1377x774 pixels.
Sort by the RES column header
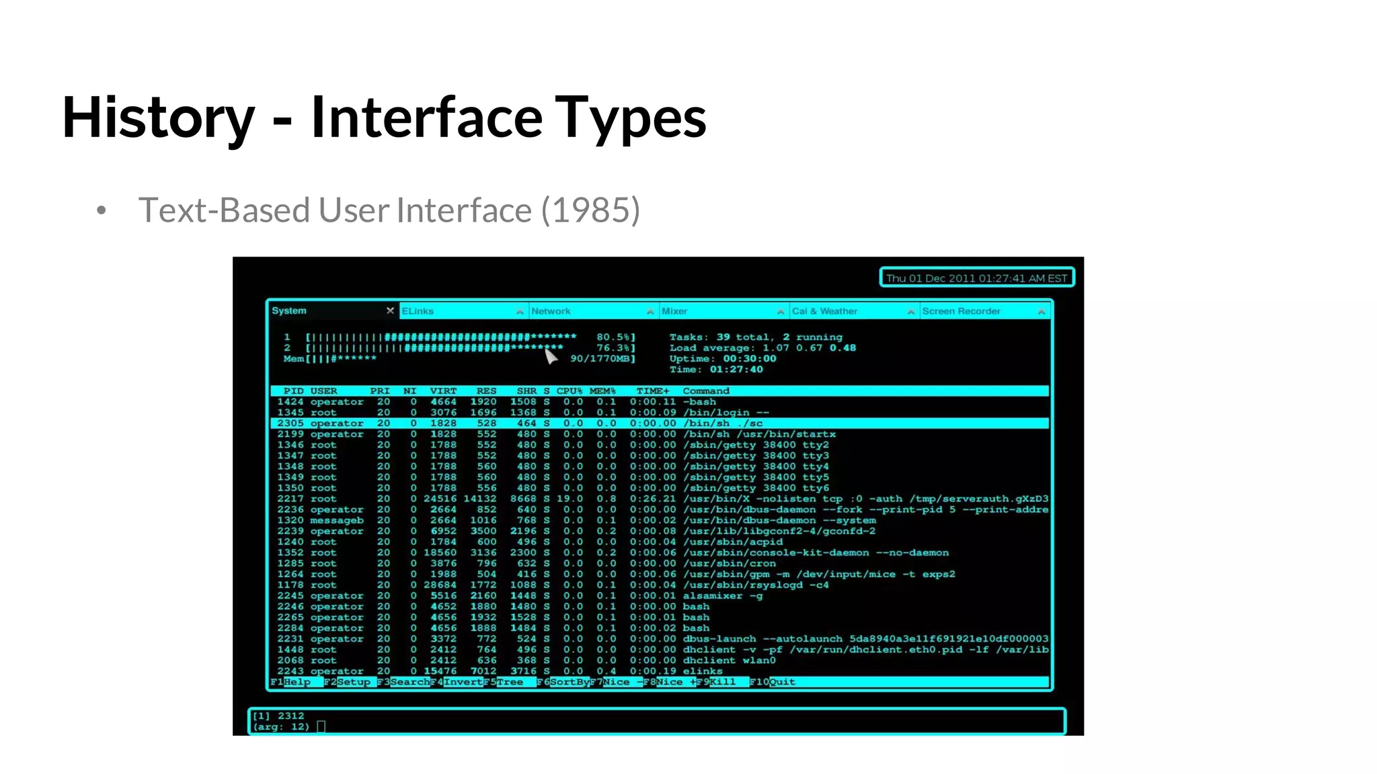tap(487, 391)
